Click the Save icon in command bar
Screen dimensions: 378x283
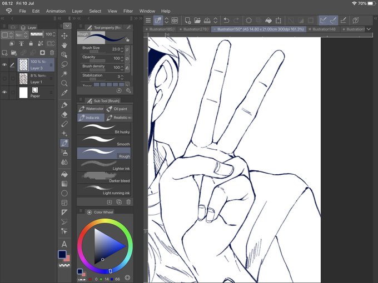[x=207, y=21]
